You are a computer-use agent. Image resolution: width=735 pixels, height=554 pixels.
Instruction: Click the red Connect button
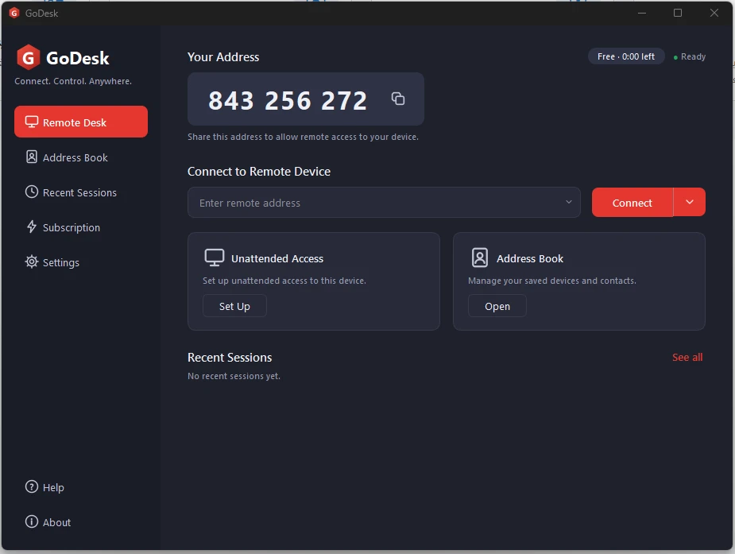[x=632, y=203]
